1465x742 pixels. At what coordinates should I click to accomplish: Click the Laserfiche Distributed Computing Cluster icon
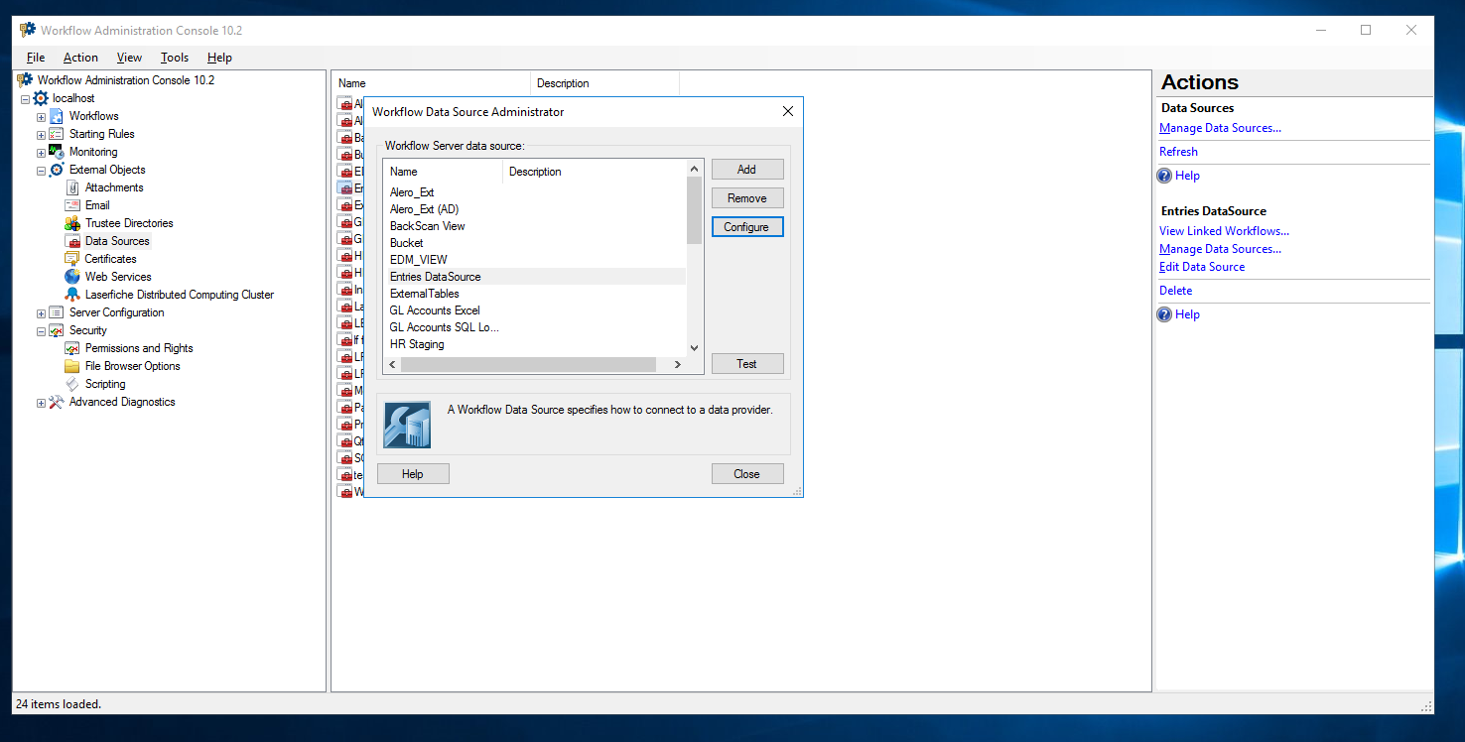click(72, 295)
